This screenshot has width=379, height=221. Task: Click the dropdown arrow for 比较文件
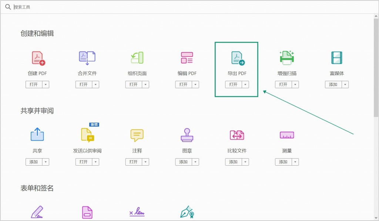[x=245, y=162]
